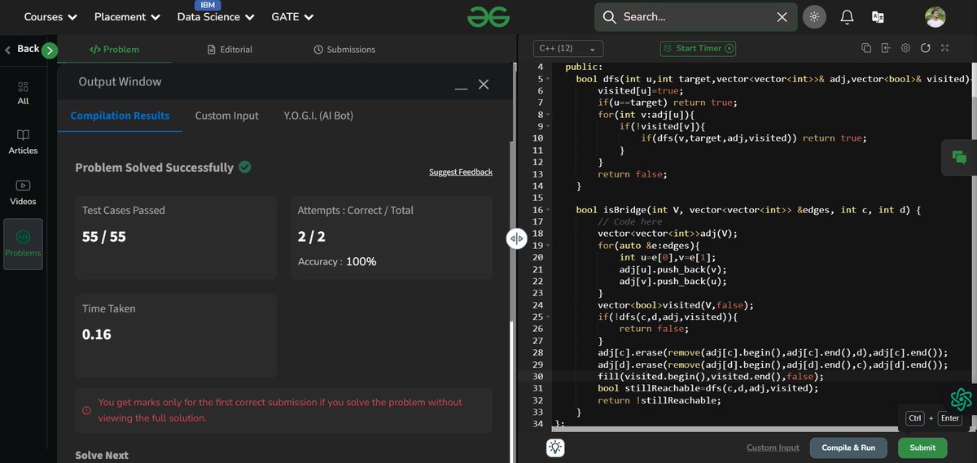
Task: Click into the Search field
Action: point(696,16)
